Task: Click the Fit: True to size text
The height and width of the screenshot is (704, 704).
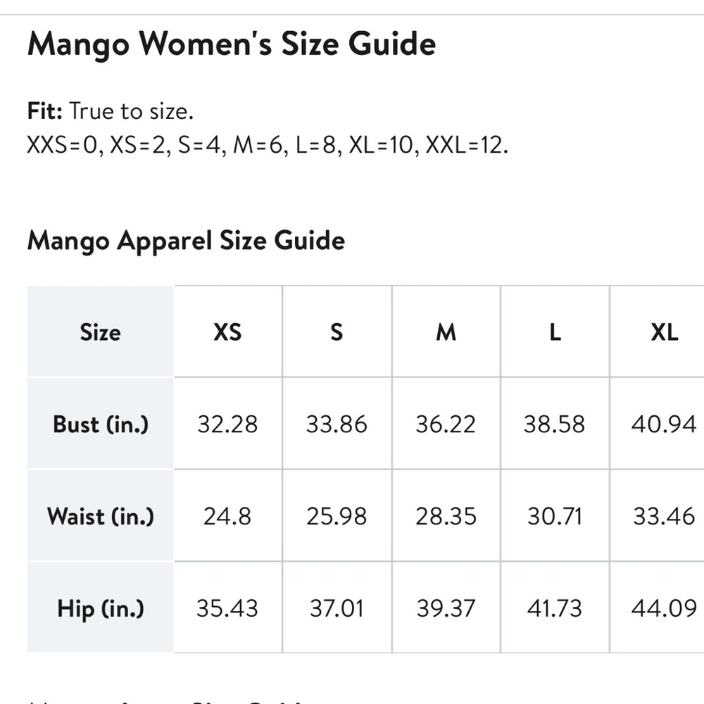Action: click(x=110, y=111)
